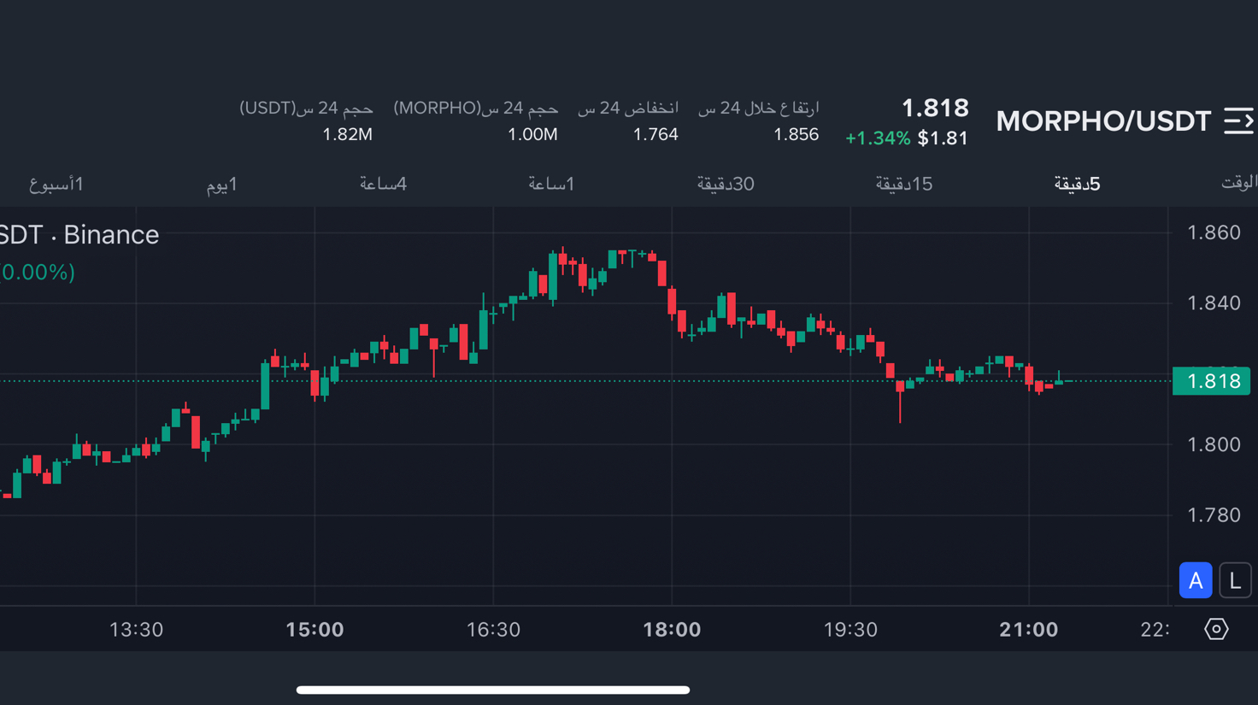Viewport: 1258px width, 705px height.
Task: Click the 1.840 price axis label
Action: click(x=1214, y=303)
